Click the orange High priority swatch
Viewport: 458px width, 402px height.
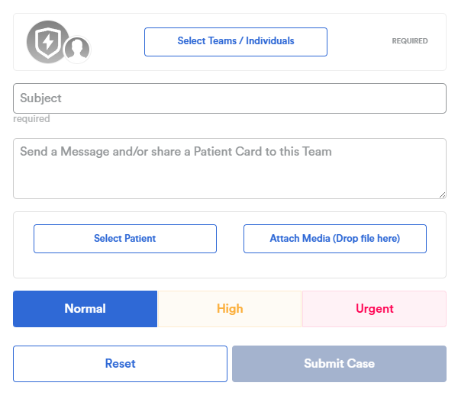[230, 309]
